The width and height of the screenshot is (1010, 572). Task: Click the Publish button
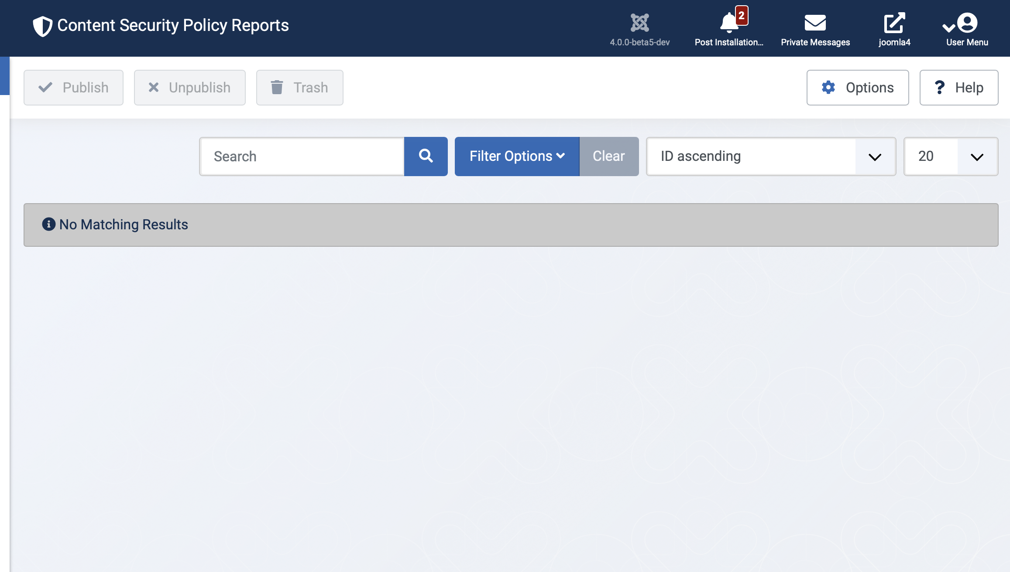[73, 88]
